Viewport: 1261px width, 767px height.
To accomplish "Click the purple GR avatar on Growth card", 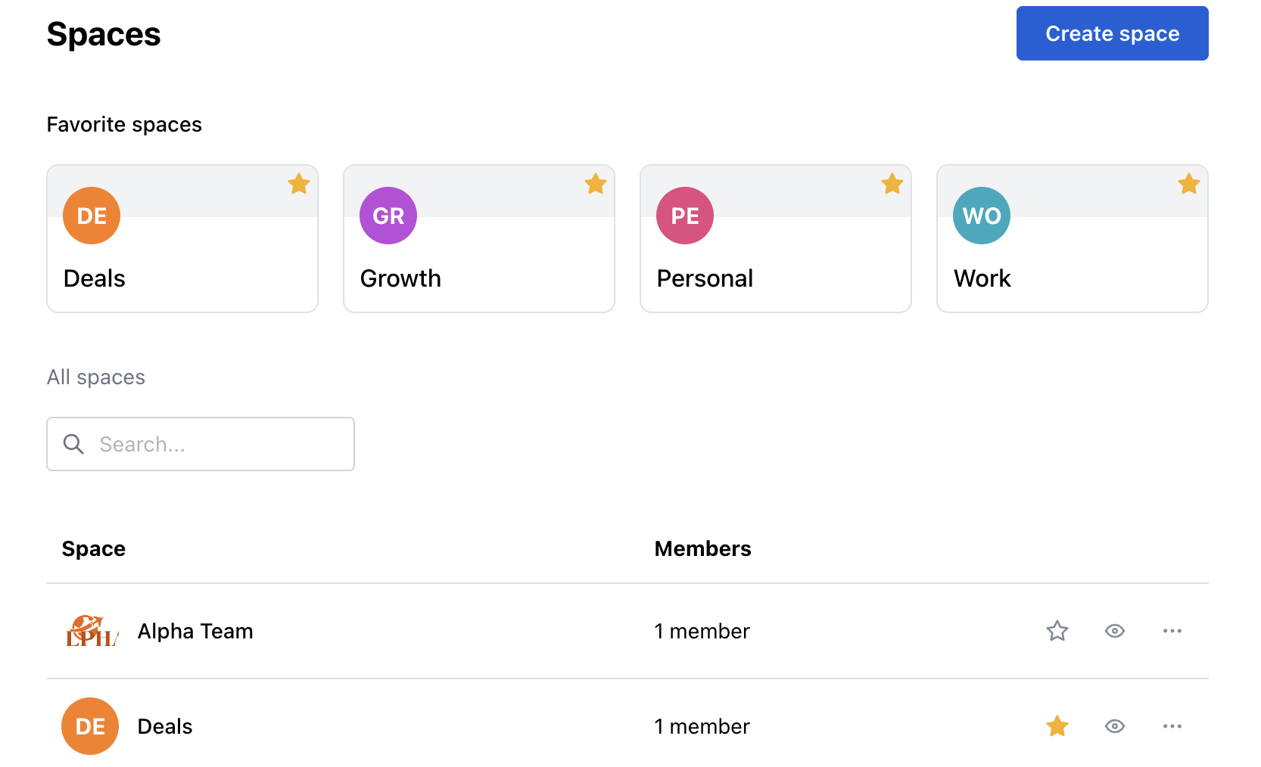I will point(388,216).
